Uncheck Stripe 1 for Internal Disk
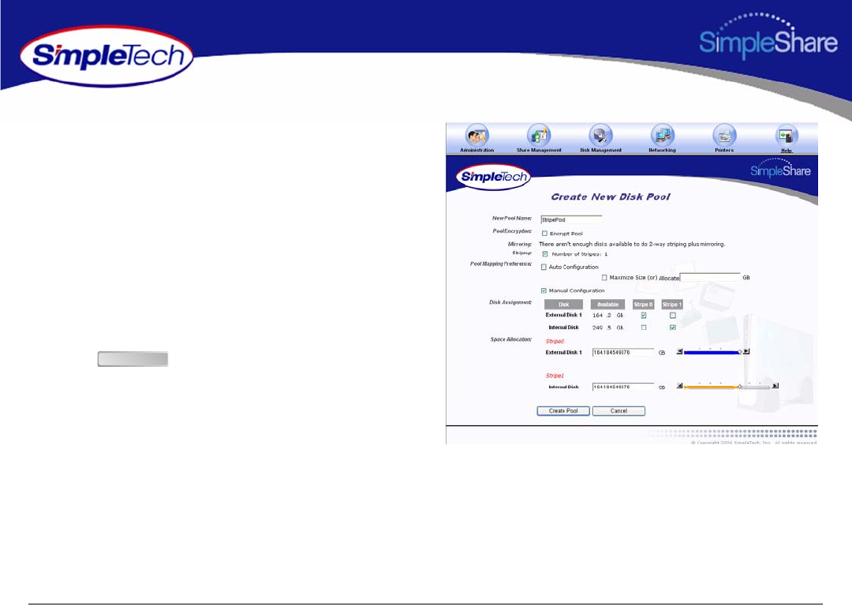The height and width of the screenshot is (610, 852). click(x=673, y=327)
